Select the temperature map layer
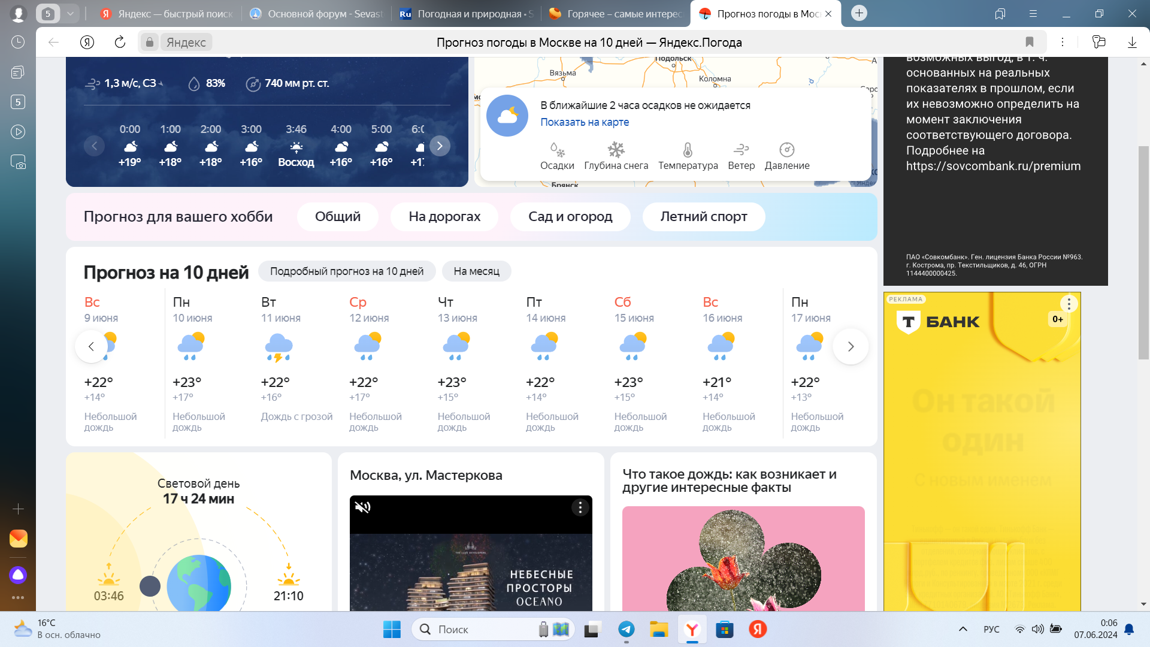Viewport: 1150px width, 647px height. 688,150
